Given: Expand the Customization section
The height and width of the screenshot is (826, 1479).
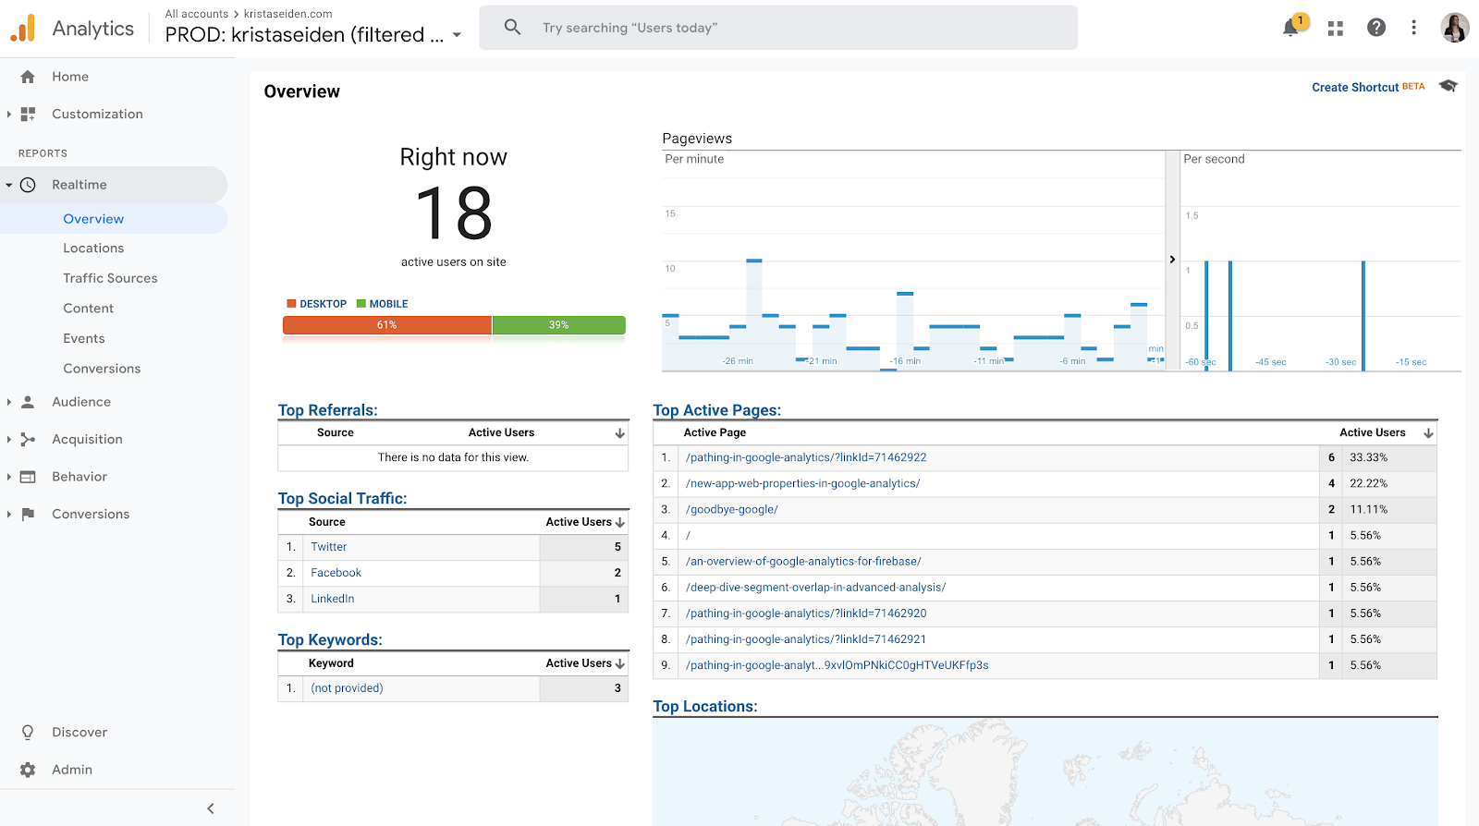Looking at the screenshot, I should click(x=9, y=115).
